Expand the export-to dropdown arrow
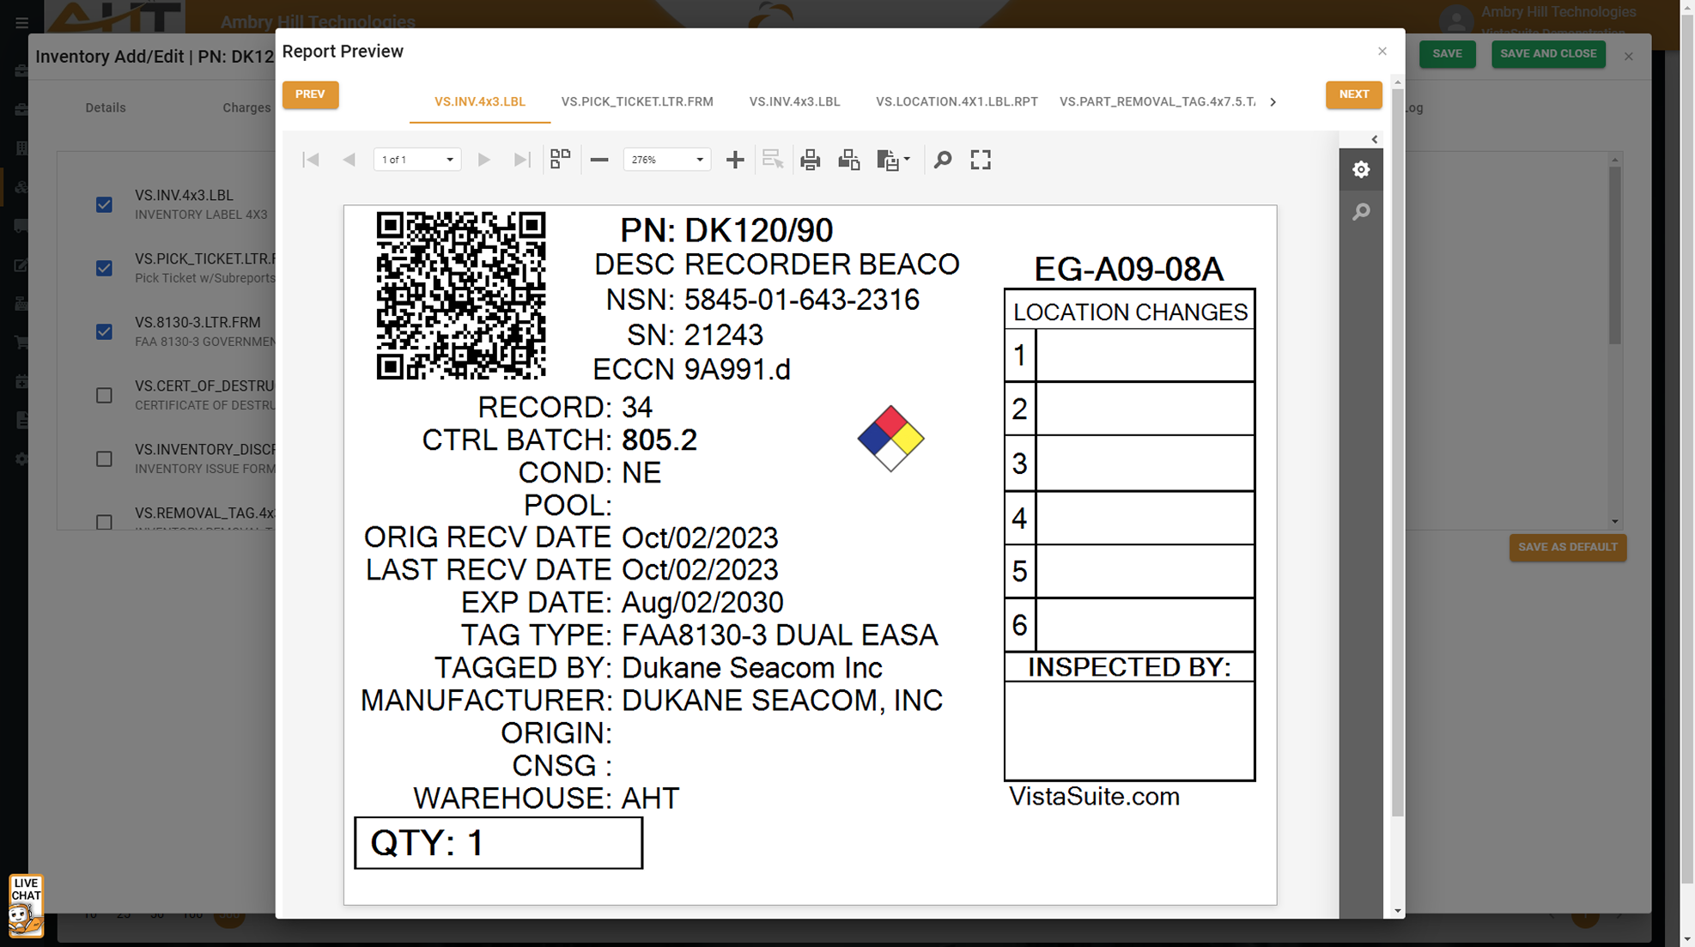This screenshot has height=947, width=1695. (907, 160)
